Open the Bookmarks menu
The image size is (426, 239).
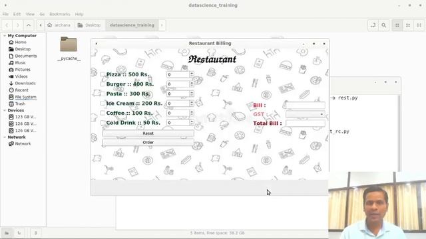tap(60, 14)
